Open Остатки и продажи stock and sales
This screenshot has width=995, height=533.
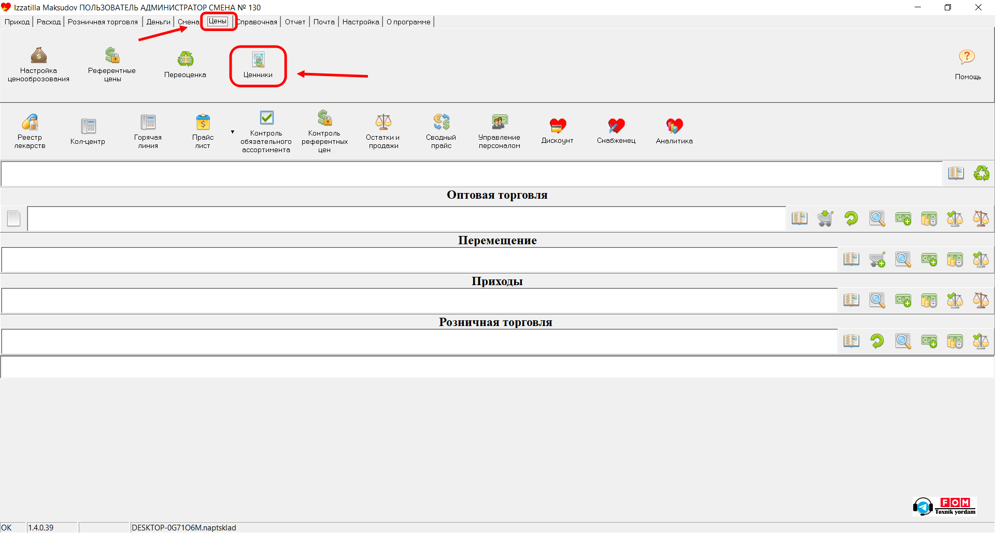point(383,131)
